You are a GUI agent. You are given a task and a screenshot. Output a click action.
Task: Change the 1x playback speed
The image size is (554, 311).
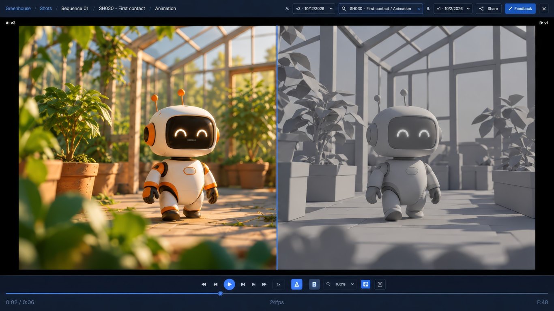[x=279, y=284]
